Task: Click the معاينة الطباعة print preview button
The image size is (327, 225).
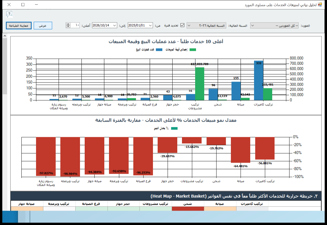Action: click(18, 26)
